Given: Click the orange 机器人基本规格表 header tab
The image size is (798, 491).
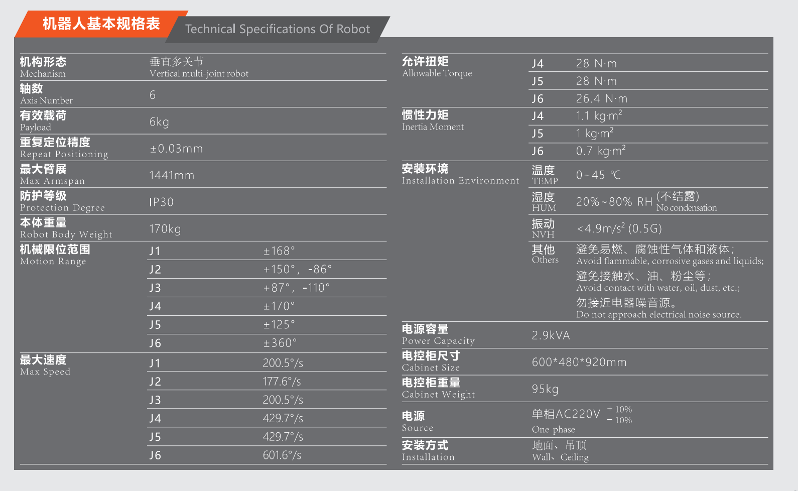Looking at the screenshot, I should click(x=101, y=24).
